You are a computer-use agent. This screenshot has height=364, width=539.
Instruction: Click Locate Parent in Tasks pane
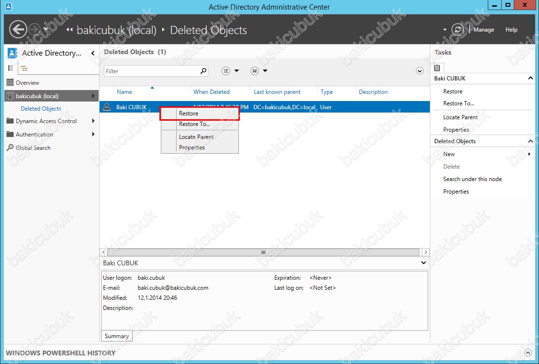coord(460,117)
